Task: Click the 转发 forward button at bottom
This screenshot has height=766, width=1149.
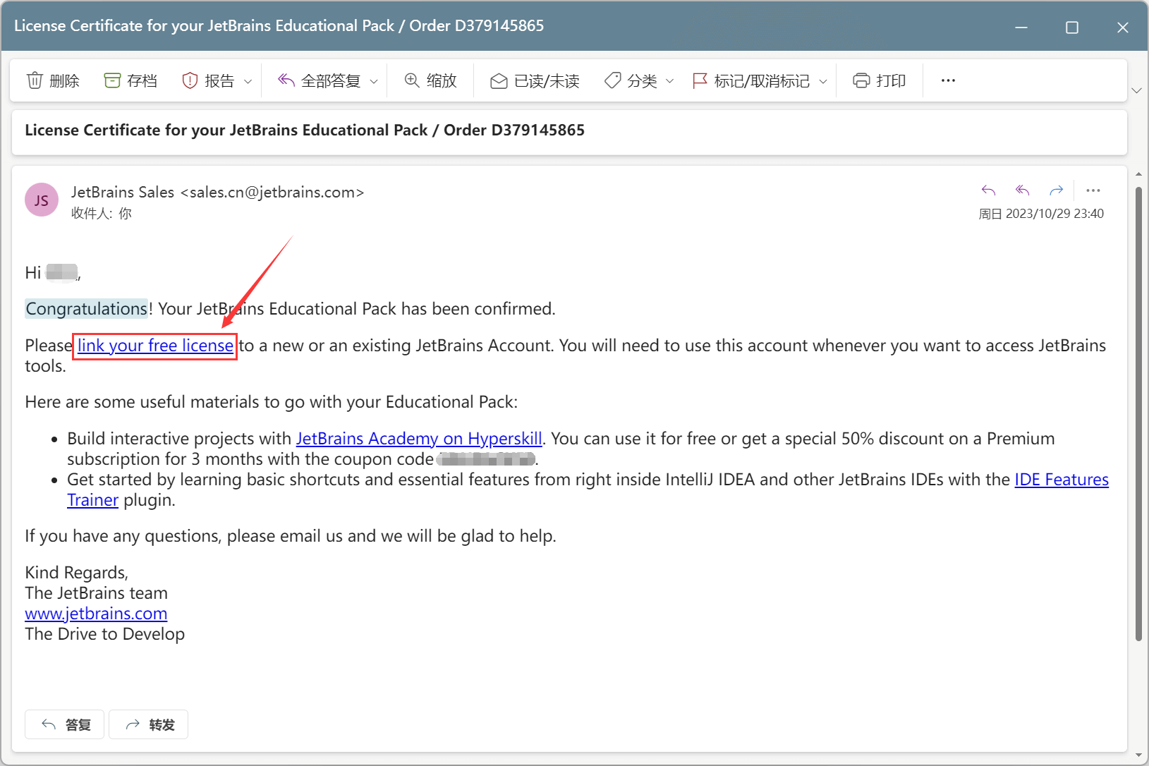Action: click(x=149, y=724)
